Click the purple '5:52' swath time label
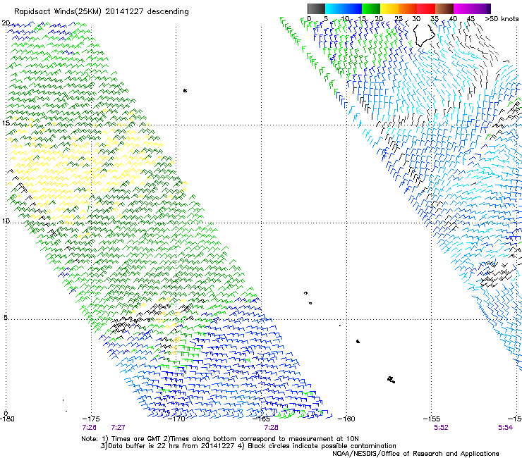This screenshot has width=522, height=458. click(x=441, y=428)
